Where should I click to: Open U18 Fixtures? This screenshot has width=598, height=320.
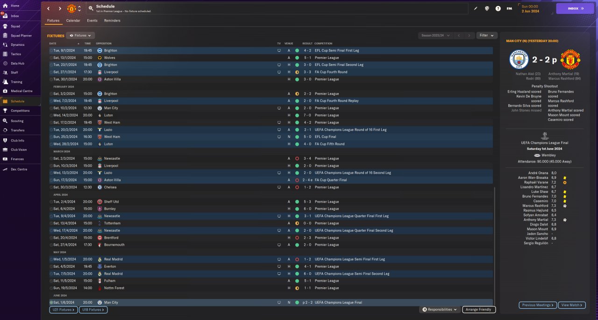[x=93, y=310]
